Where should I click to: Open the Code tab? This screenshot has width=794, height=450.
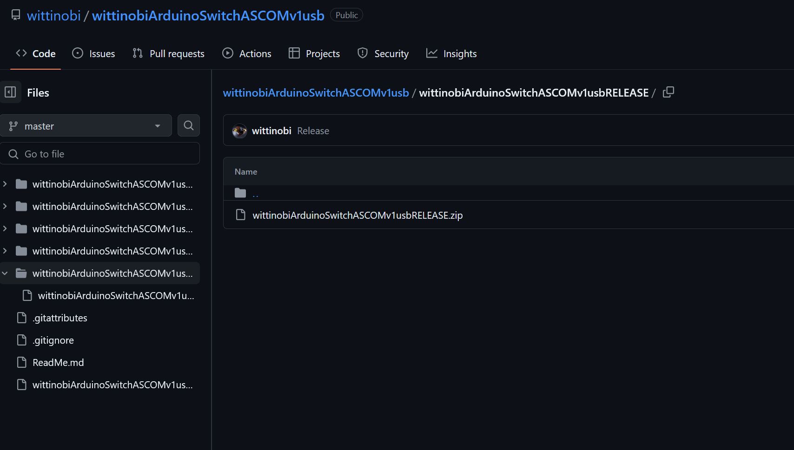pos(36,54)
